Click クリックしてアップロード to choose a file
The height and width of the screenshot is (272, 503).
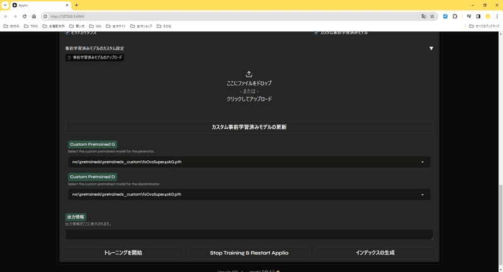coord(249,99)
